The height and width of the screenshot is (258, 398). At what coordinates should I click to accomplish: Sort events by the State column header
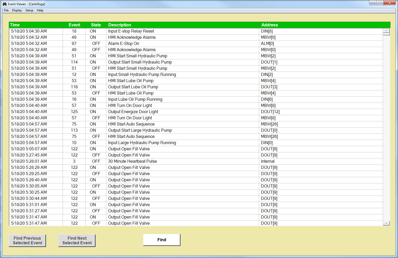tap(95, 25)
